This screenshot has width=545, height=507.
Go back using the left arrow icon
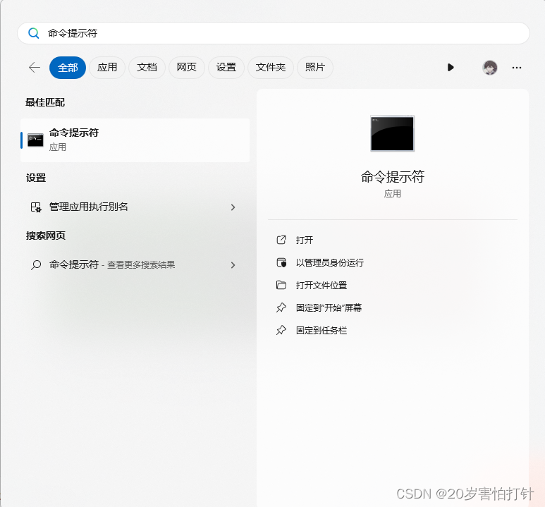point(35,68)
